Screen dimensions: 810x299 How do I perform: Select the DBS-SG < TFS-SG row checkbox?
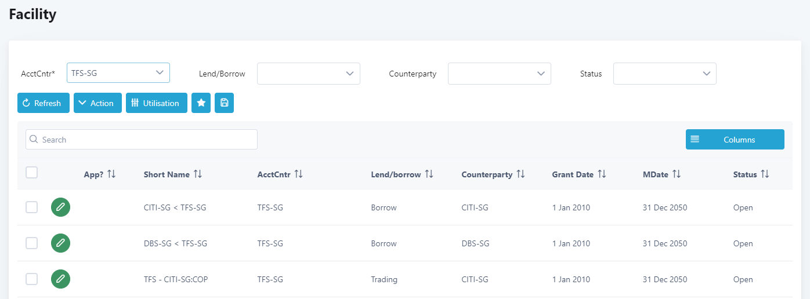pyautogui.click(x=32, y=243)
